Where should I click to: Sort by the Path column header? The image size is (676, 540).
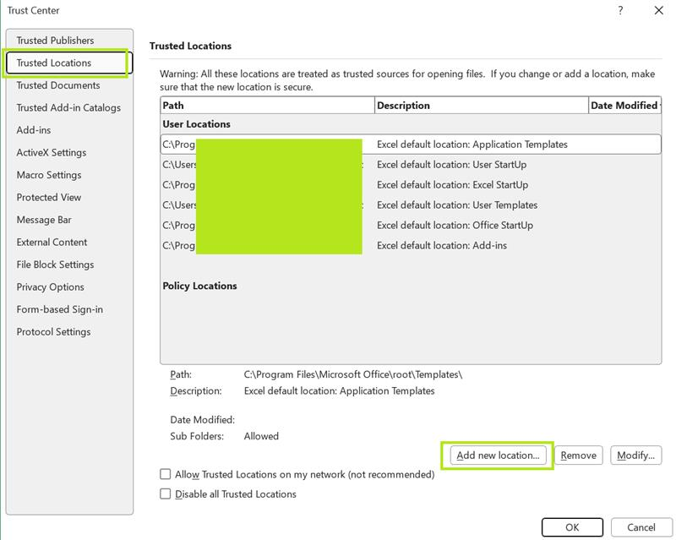pos(267,106)
